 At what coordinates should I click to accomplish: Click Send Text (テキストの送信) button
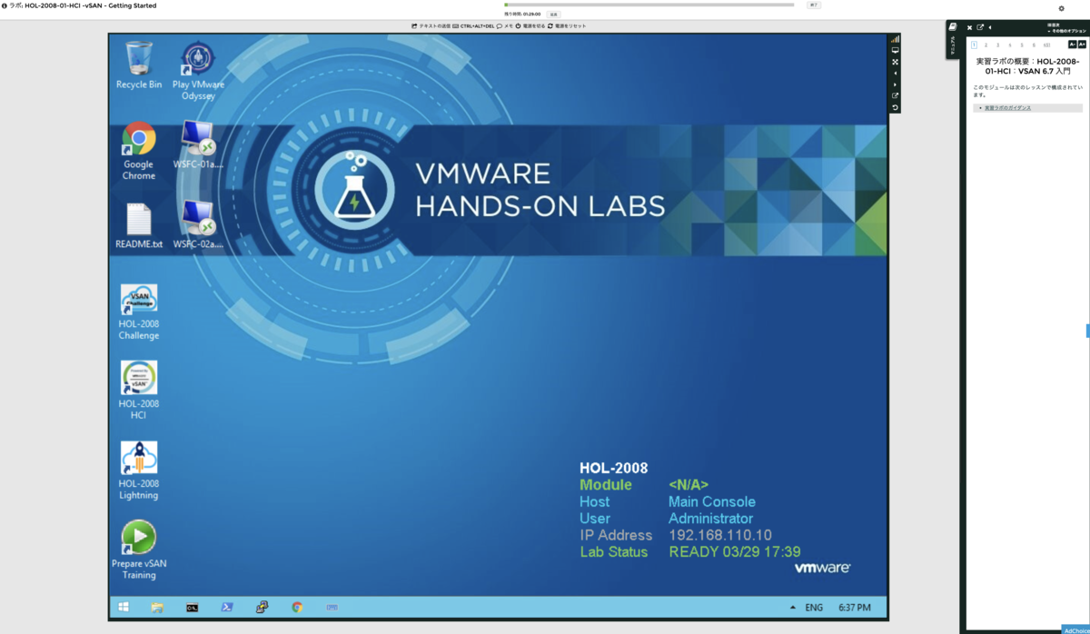pyautogui.click(x=431, y=26)
